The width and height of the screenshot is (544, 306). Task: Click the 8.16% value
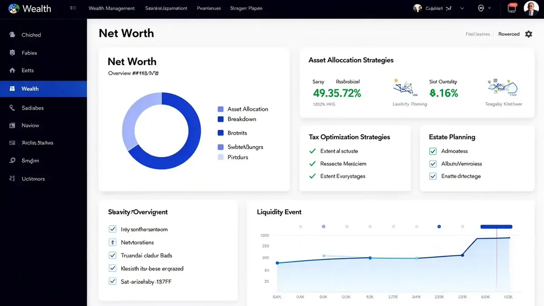point(444,93)
